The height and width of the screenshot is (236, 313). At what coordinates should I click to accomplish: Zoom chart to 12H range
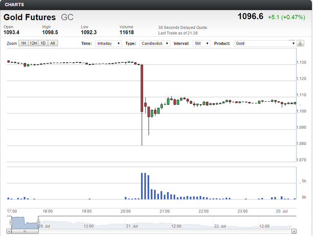coord(33,43)
